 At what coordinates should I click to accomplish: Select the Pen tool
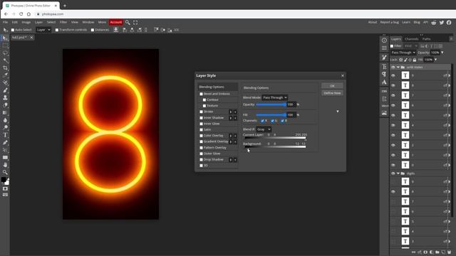point(5,142)
